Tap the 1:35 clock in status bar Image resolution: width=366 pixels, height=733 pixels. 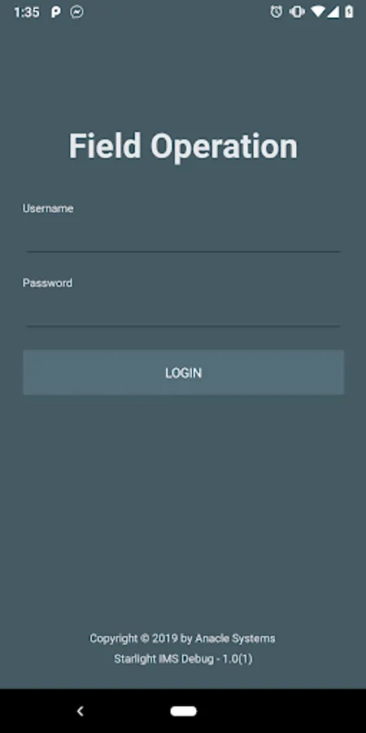(27, 12)
